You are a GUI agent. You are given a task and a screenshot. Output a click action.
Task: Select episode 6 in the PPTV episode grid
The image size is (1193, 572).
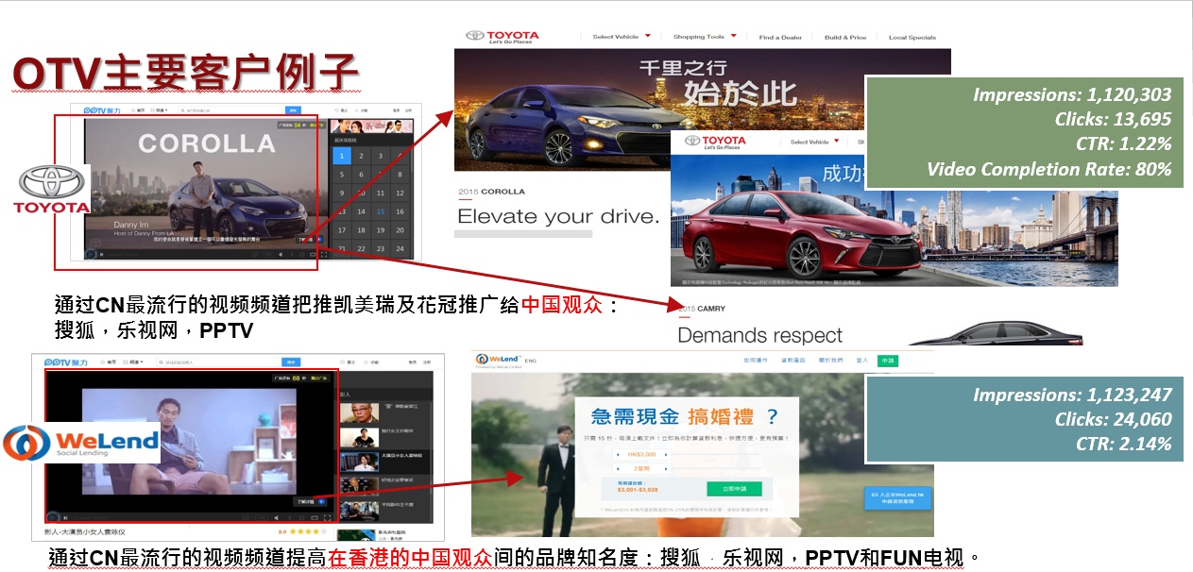(361, 175)
